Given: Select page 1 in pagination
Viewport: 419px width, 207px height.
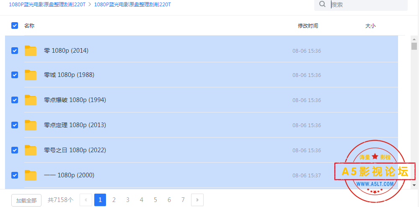Looking at the screenshot, I should [100, 200].
